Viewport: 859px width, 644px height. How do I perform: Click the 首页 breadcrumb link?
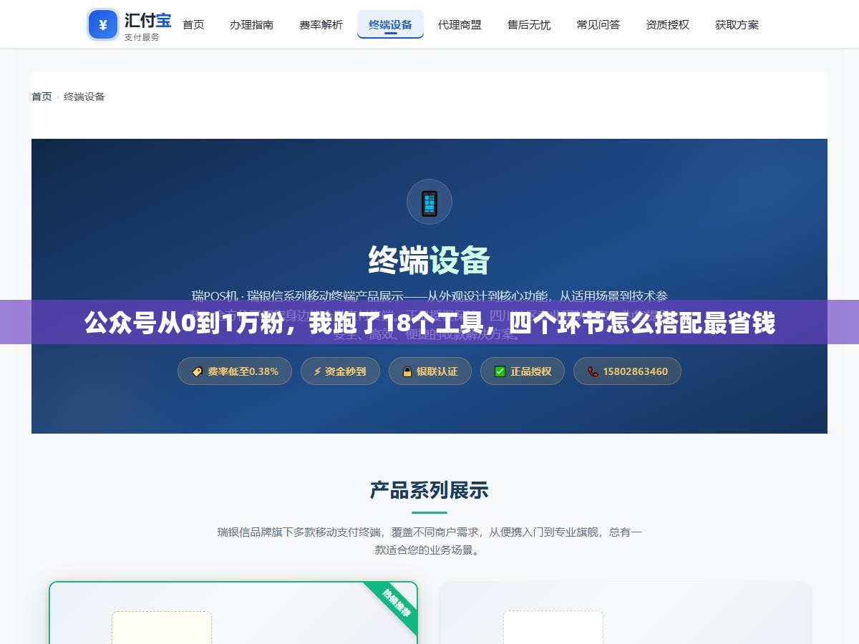42,97
